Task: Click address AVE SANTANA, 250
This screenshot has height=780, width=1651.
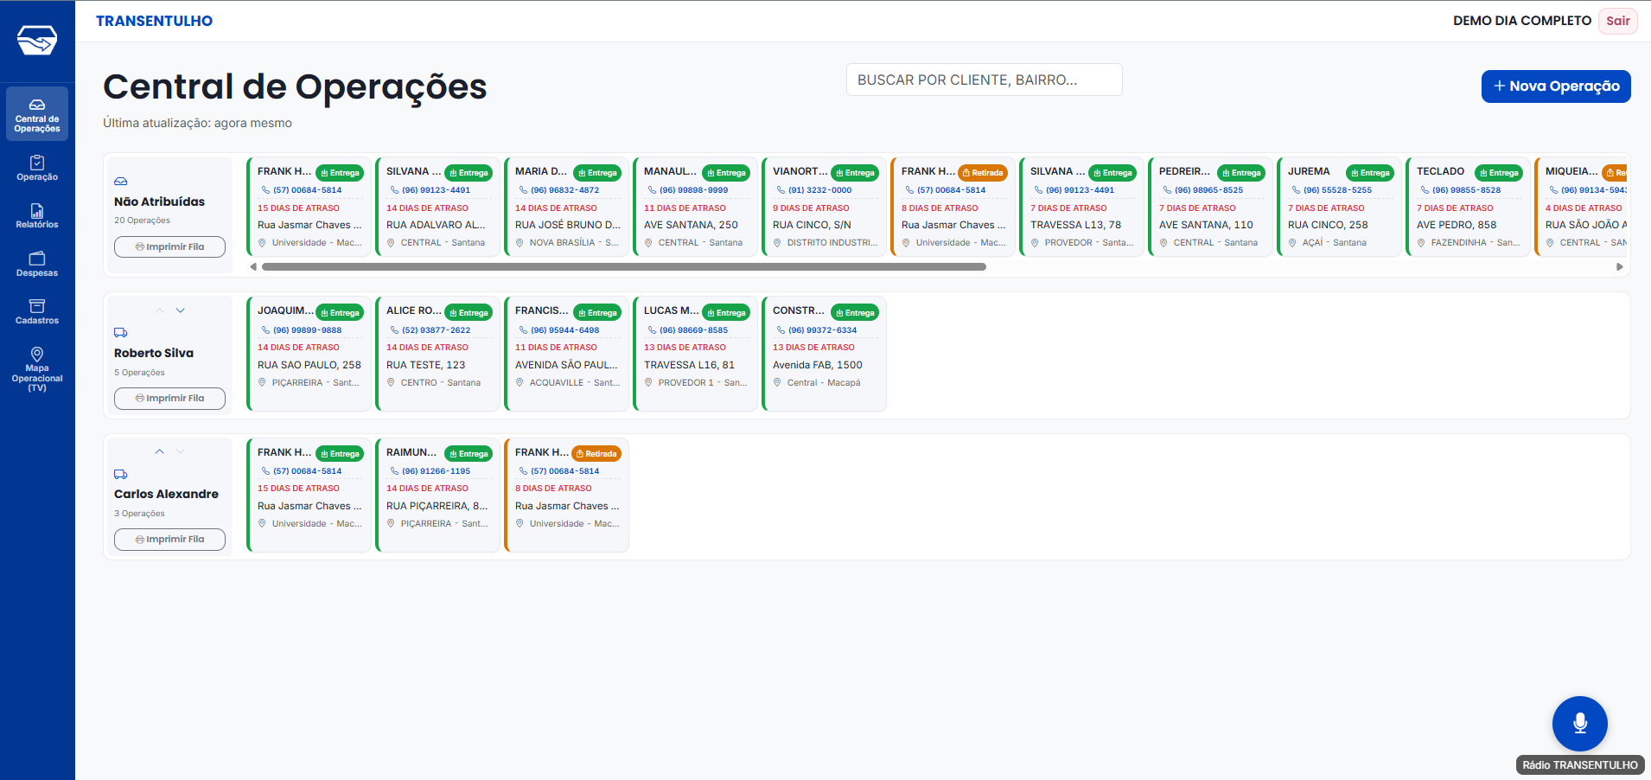Action: click(x=691, y=225)
